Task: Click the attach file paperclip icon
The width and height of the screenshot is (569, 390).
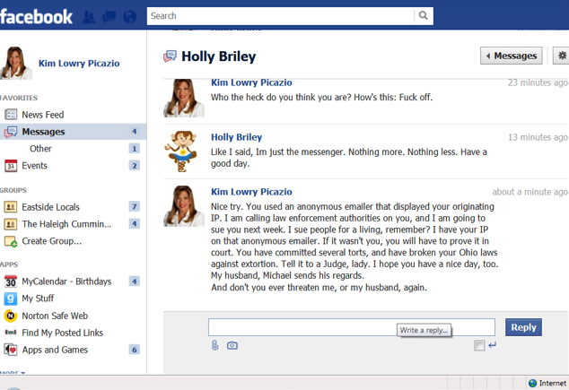Action: [x=215, y=345]
